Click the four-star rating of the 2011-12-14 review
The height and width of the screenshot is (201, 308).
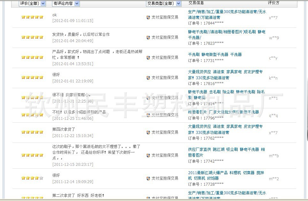coord(32,178)
